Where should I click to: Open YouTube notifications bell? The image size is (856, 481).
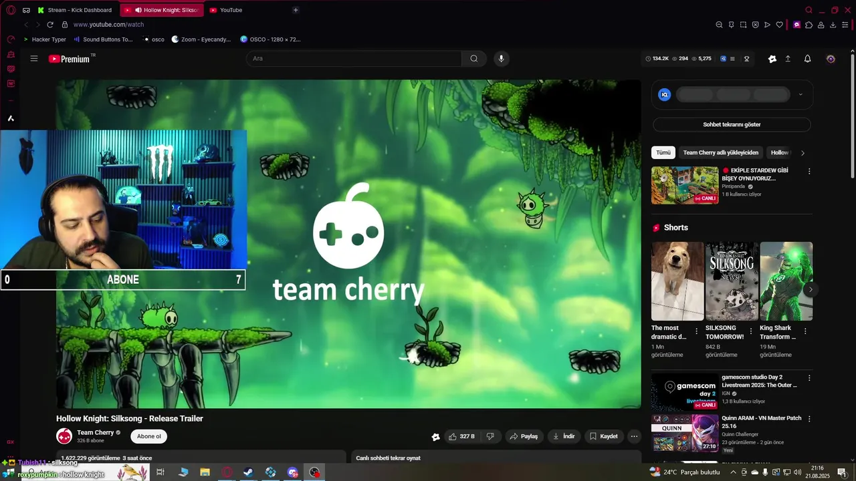[x=807, y=59]
